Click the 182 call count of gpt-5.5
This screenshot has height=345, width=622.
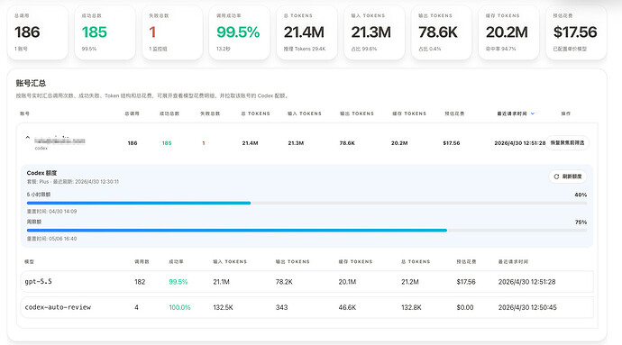(x=140, y=282)
